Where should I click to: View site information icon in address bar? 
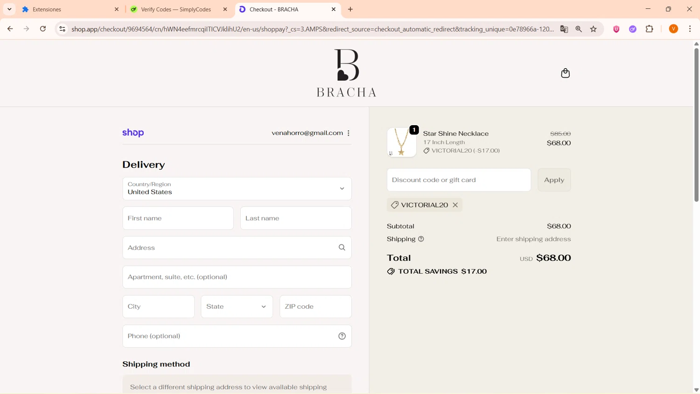pos(62,29)
